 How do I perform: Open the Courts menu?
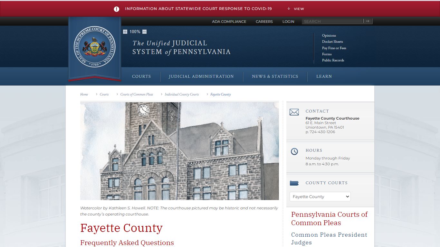141,77
